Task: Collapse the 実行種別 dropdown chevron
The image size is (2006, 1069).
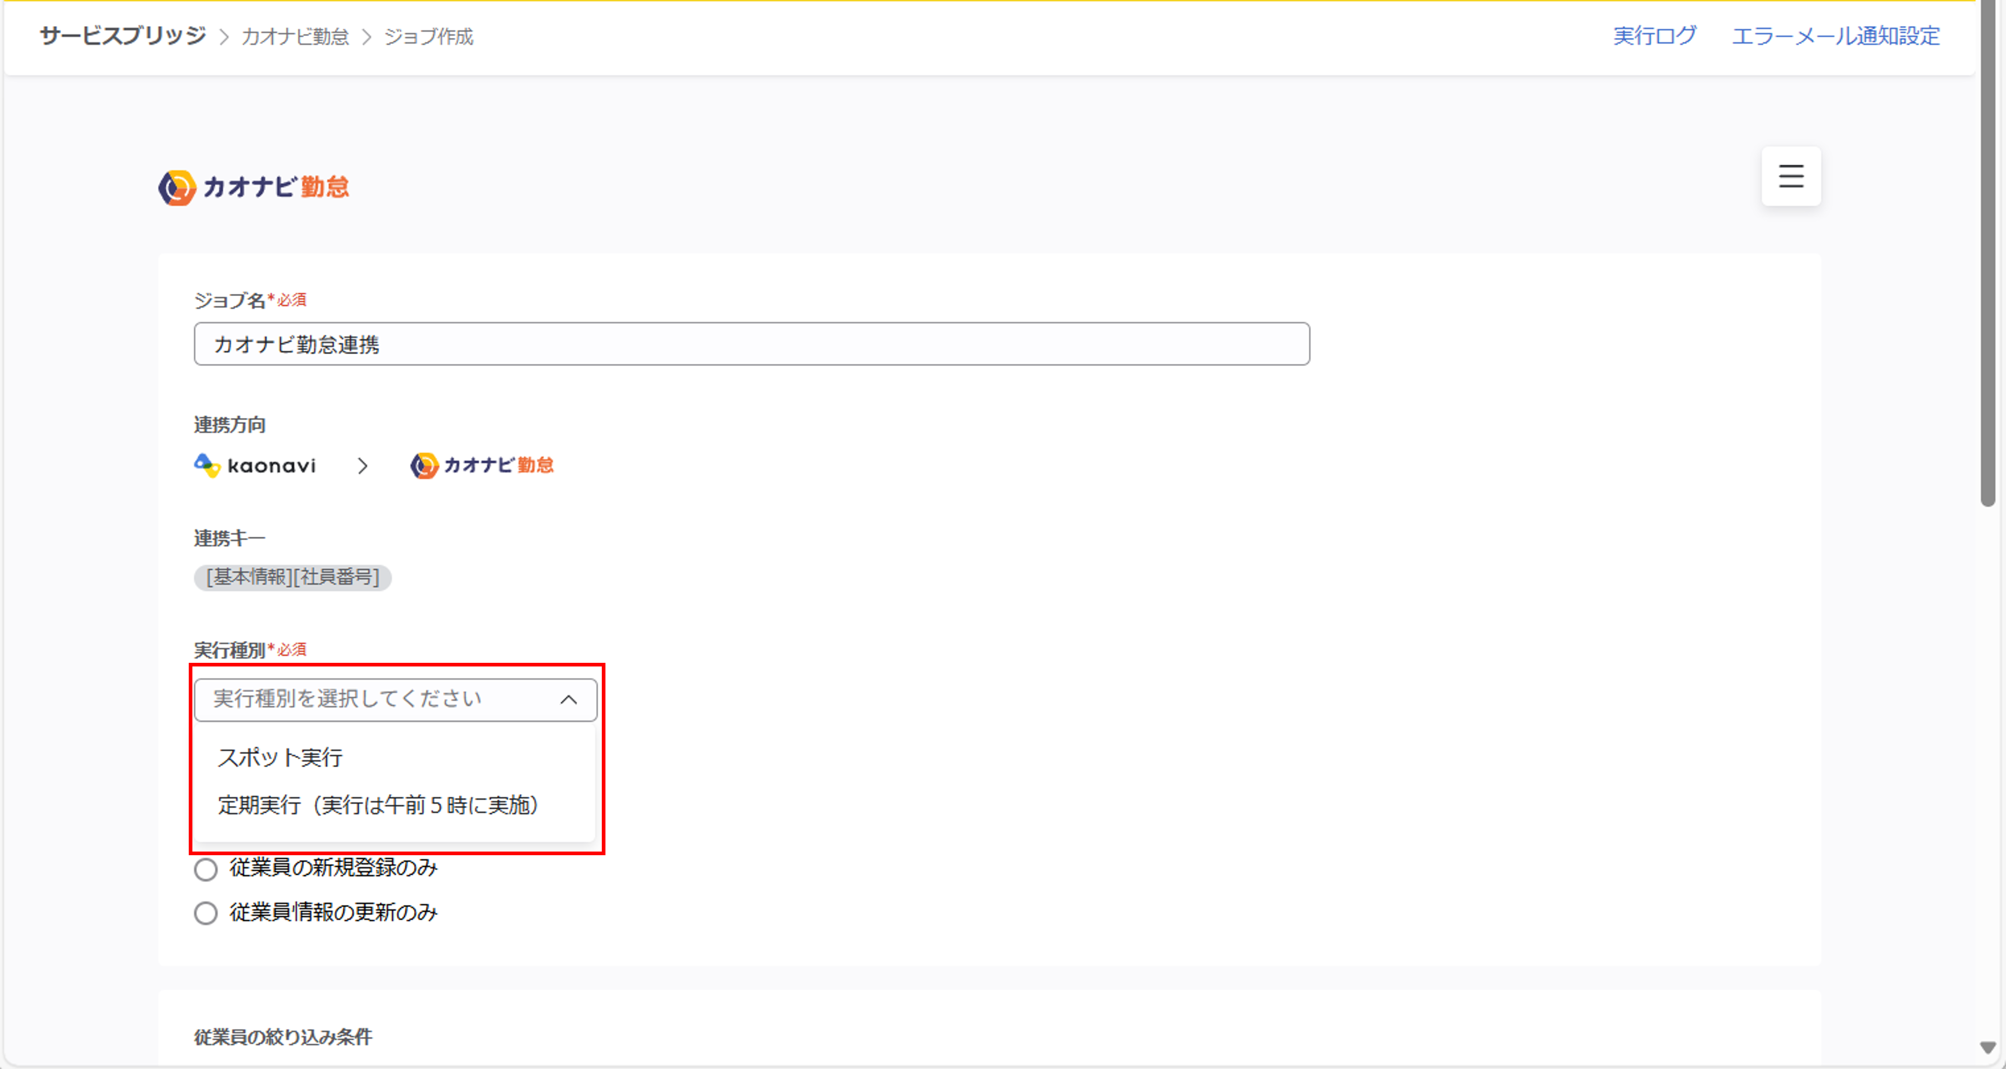Action: coord(569,700)
